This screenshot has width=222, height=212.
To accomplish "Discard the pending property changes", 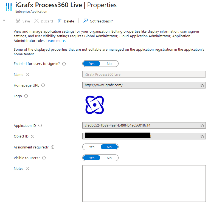I will point(43,21).
